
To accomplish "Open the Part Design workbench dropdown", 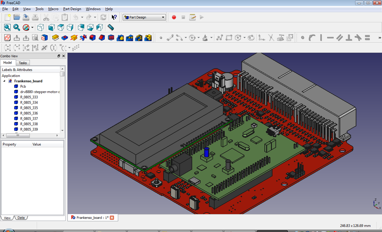I will point(144,17).
